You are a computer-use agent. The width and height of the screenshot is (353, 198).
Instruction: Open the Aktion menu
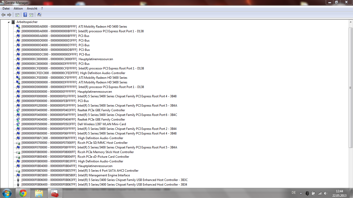click(x=18, y=9)
